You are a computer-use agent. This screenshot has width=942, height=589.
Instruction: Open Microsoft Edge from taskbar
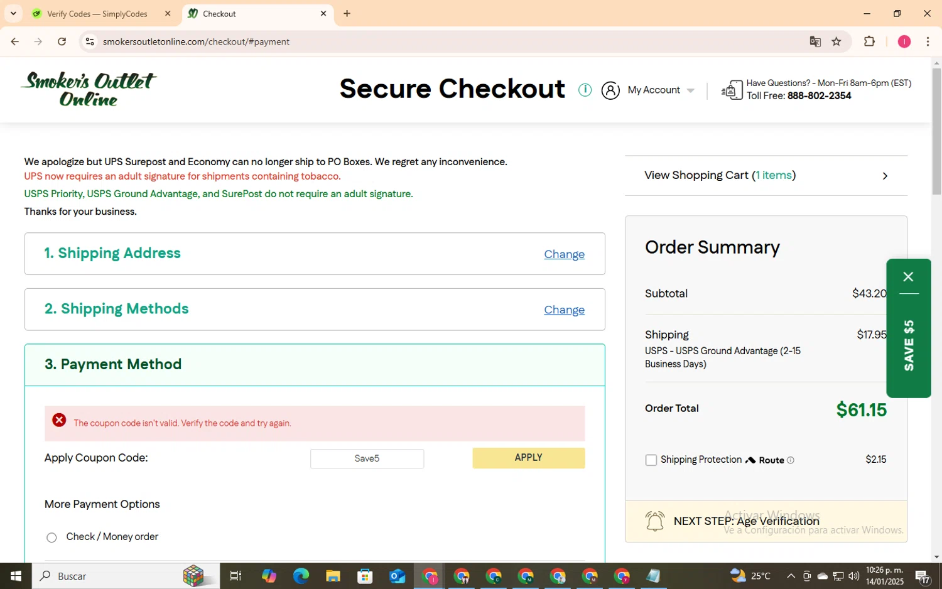tap(301, 576)
